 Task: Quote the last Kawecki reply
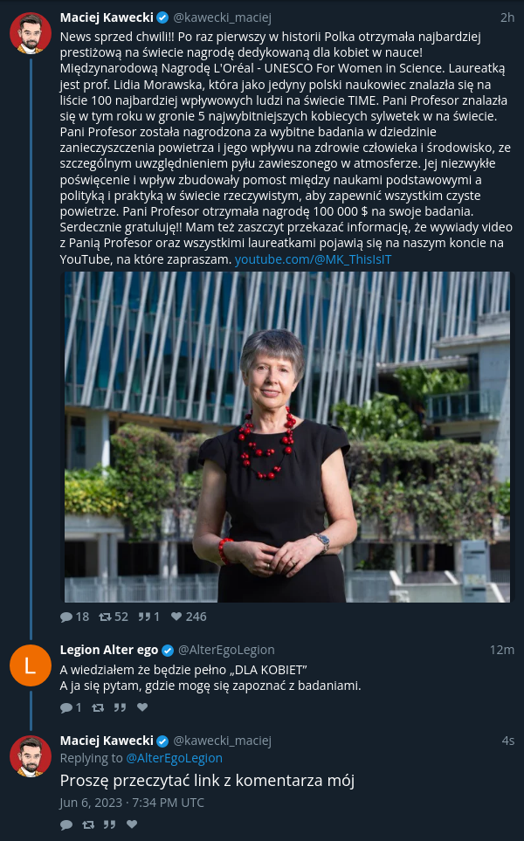click(109, 824)
